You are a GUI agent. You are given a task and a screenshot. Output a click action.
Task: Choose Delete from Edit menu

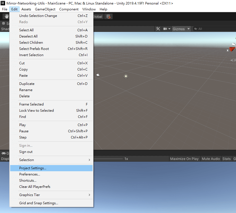pyautogui.click(x=51, y=96)
